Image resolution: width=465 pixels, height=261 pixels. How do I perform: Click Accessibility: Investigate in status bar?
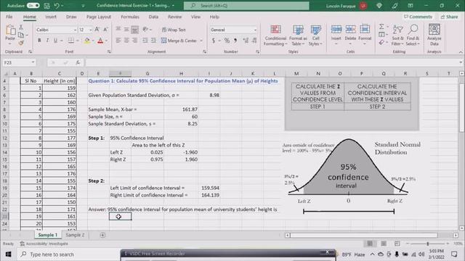pos(44,244)
